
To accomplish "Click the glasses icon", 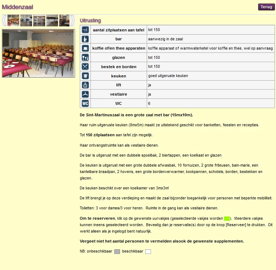I will [x=85, y=57].
